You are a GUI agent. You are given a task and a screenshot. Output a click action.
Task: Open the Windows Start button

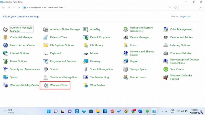tap(49, 111)
